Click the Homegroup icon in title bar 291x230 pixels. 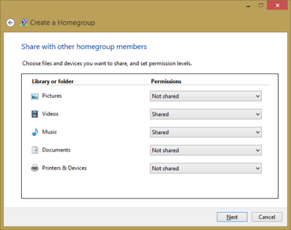(24, 22)
